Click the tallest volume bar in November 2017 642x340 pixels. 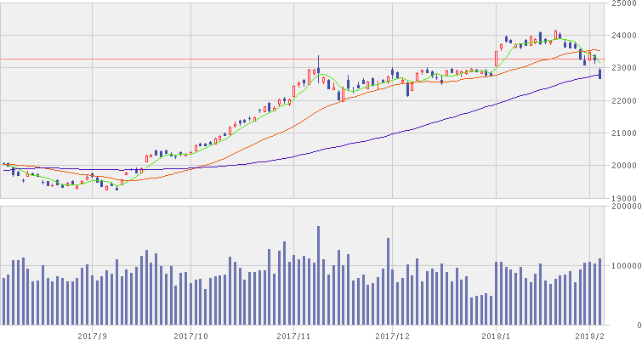click(318, 275)
